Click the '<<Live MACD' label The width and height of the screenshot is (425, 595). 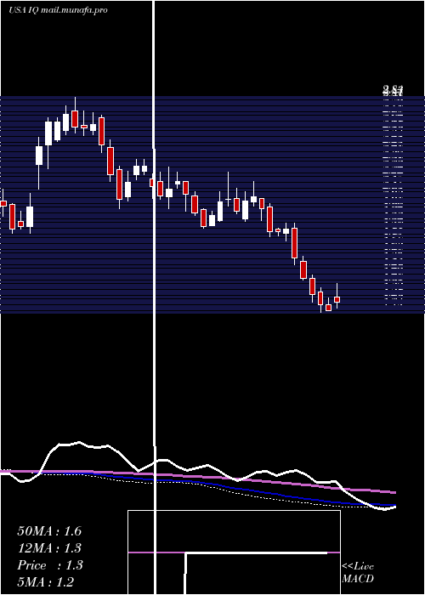pos(358,573)
